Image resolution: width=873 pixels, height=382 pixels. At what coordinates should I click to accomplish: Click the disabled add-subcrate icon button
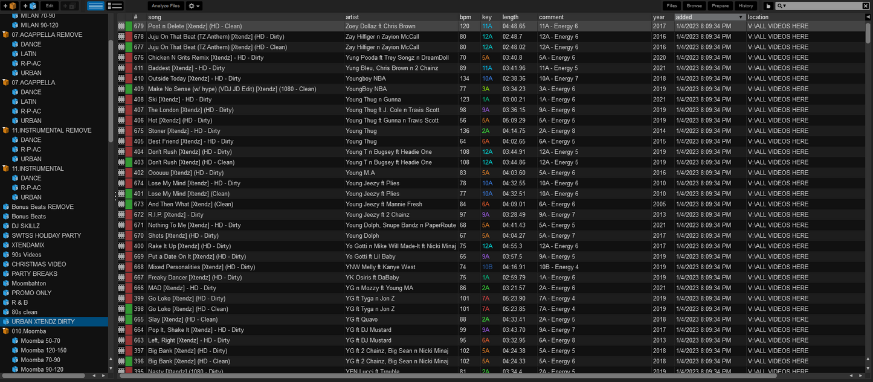tap(69, 6)
